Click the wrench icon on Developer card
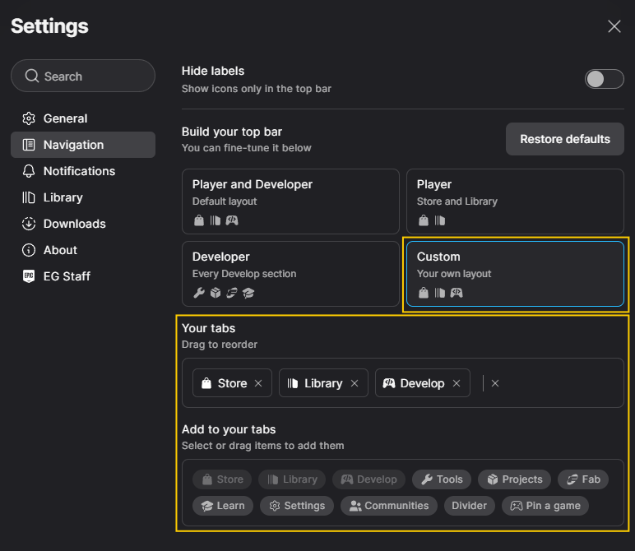The image size is (635, 551). 199,293
